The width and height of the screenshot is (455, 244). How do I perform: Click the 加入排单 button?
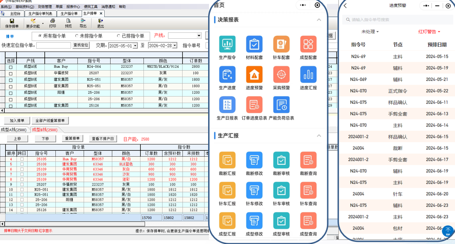coord(17,121)
